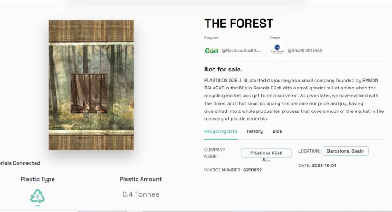
Task: Click the @GRUPO SOTERAS owner link
Action: 305,50
